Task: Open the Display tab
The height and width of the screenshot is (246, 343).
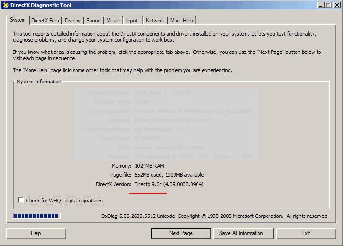Action: [x=73, y=21]
